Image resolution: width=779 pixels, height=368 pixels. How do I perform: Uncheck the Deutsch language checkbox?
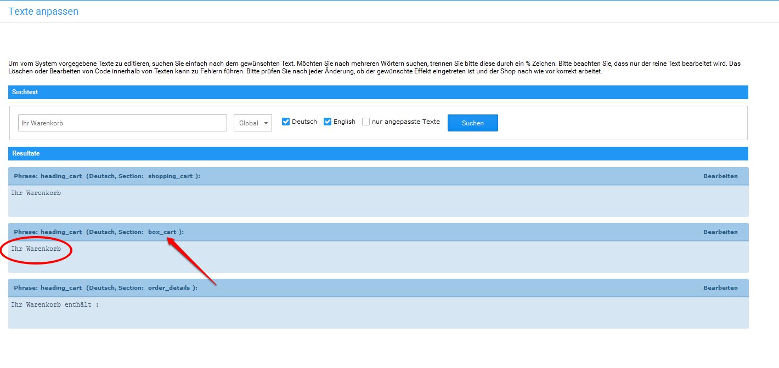pos(286,122)
